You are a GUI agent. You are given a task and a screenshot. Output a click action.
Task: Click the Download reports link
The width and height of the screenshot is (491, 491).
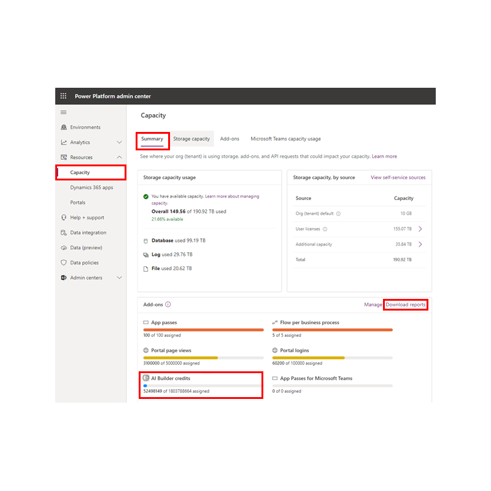click(406, 304)
